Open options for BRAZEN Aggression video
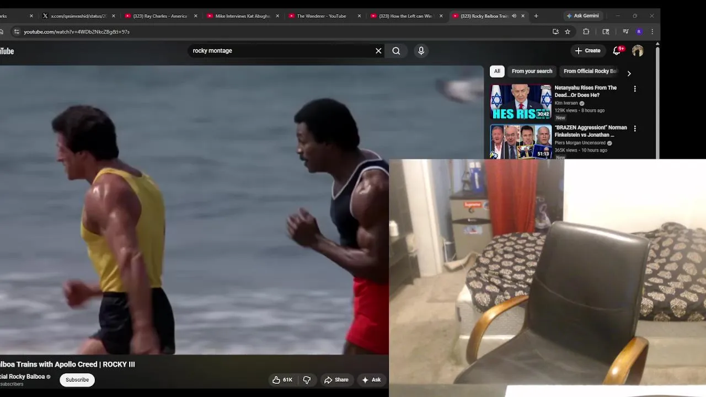Viewport: 706px width, 397px height. click(635, 128)
